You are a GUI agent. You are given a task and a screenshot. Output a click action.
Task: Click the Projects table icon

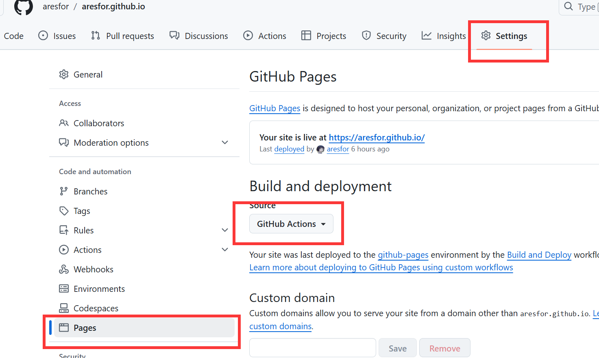(306, 36)
